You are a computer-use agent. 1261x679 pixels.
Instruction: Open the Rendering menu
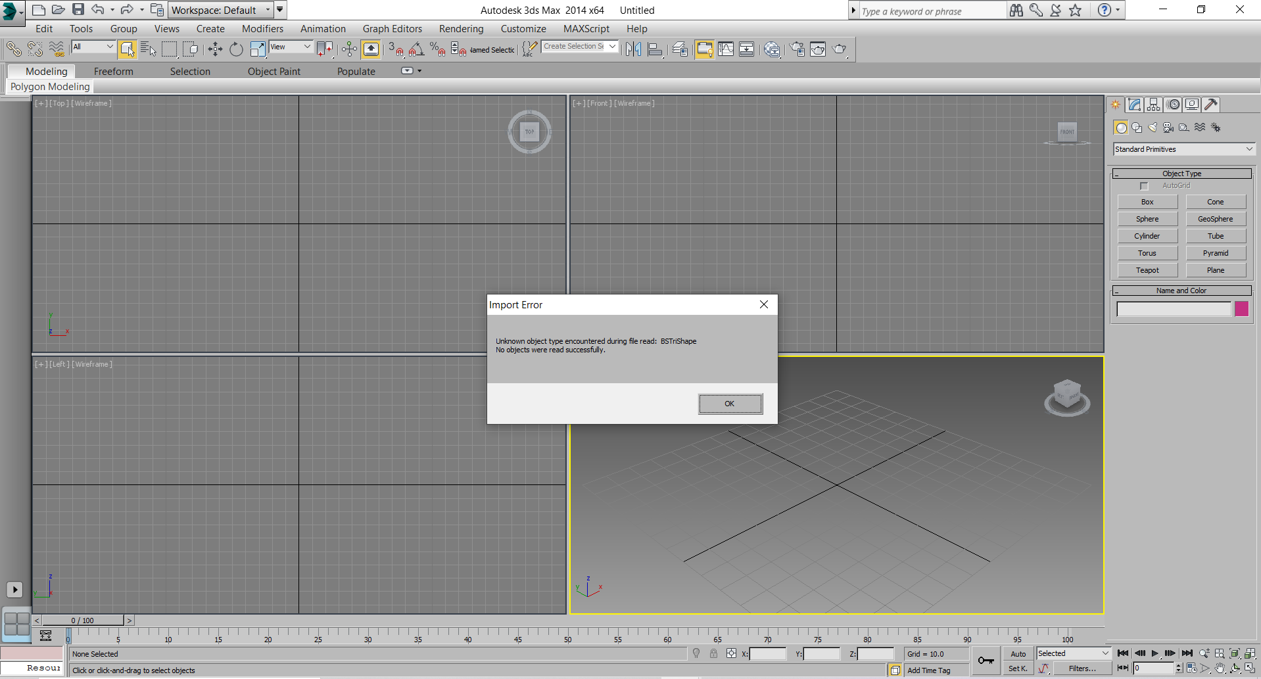tap(461, 29)
